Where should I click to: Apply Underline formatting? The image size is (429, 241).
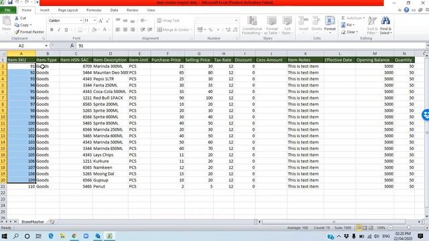click(66, 29)
